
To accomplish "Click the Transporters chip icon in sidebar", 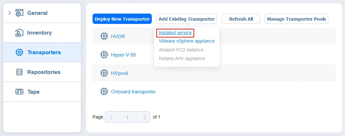I will 19,52.
